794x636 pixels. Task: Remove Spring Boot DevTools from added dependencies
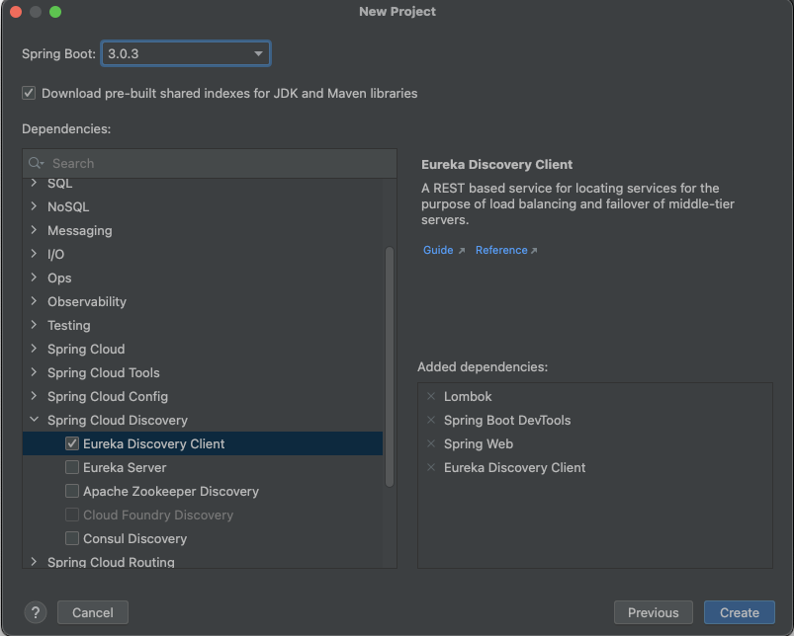click(x=431, y=420)
